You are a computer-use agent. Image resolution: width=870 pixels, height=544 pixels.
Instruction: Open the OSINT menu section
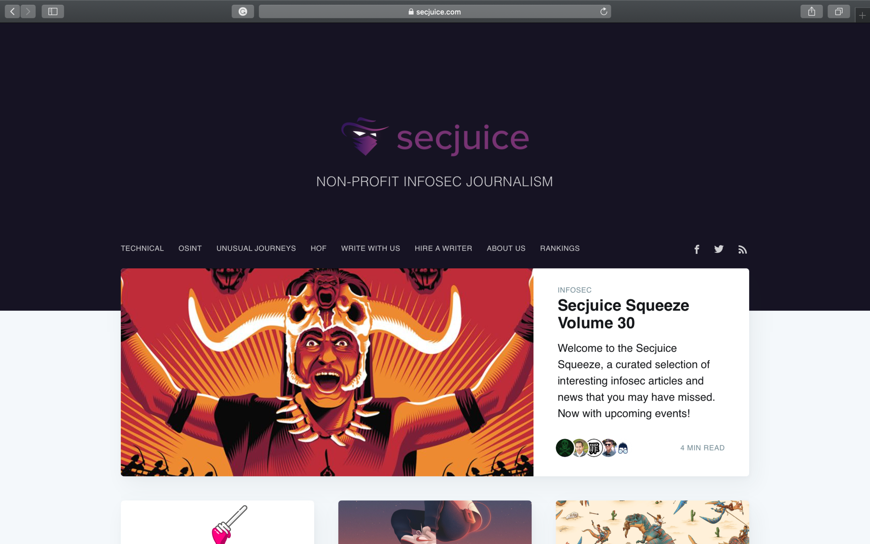tap(190, 249)
